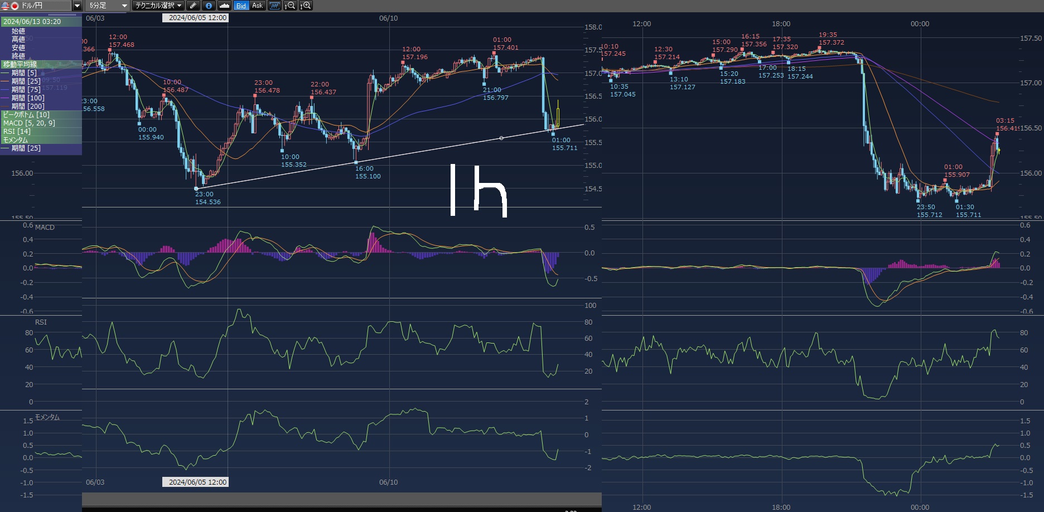Open the テクニカル選択 dropdown menu
This screenshot has height=512, width=1044.
158,6
